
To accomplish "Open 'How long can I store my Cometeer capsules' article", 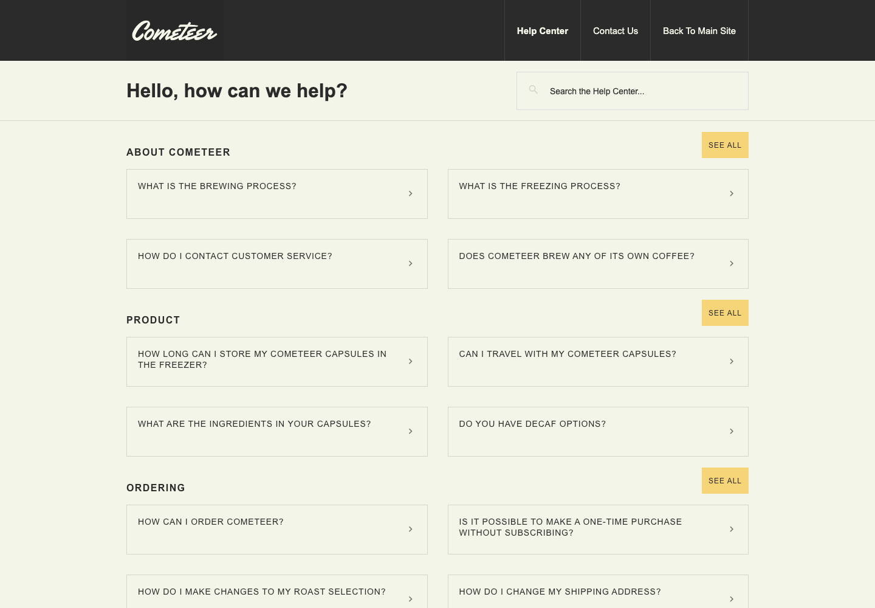I will (277, 362).
